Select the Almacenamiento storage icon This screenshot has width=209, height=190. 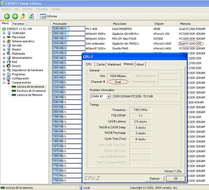(9, 58)
